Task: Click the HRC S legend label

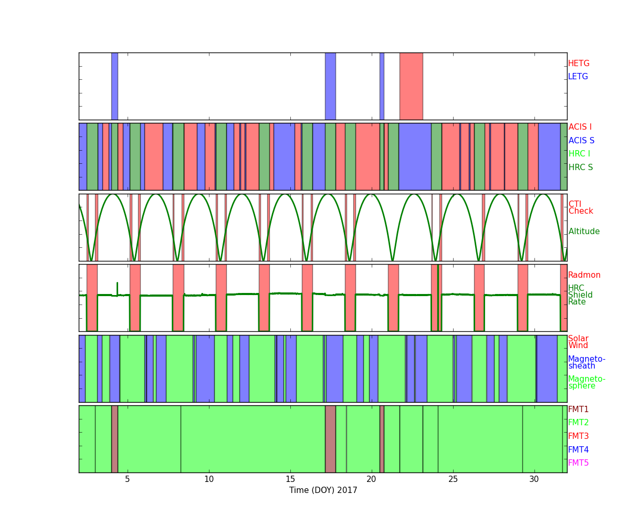Action: (581, 167)
